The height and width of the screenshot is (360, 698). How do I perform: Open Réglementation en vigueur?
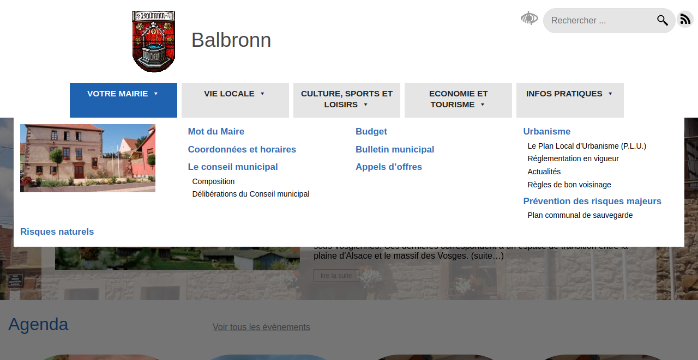pyautogui.click(x=573, y=158)
